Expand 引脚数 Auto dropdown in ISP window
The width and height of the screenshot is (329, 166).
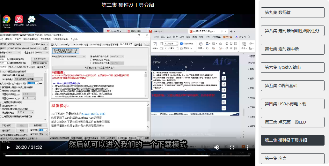[x=45, y=44]
